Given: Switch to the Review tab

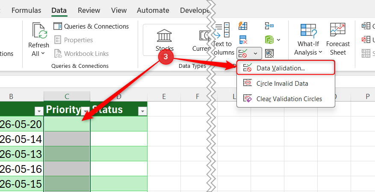Looking at the screenshot, I should pyautogui.click(x=89, y=11).
